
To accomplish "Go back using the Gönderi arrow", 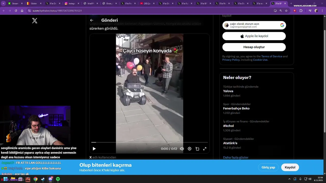I will tap(92, 20).
